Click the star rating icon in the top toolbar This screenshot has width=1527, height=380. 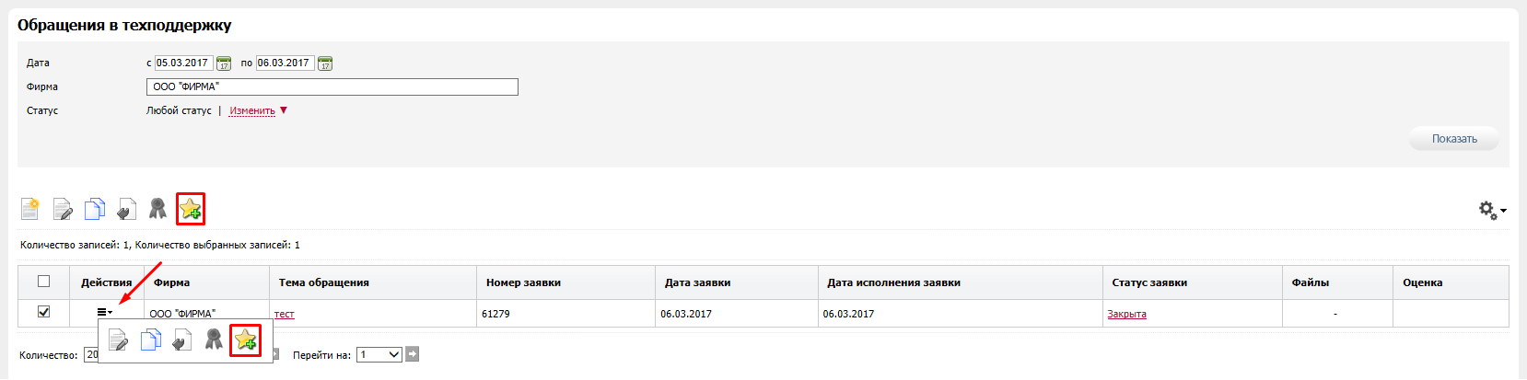pyautogui.click(x=191, y=209)
